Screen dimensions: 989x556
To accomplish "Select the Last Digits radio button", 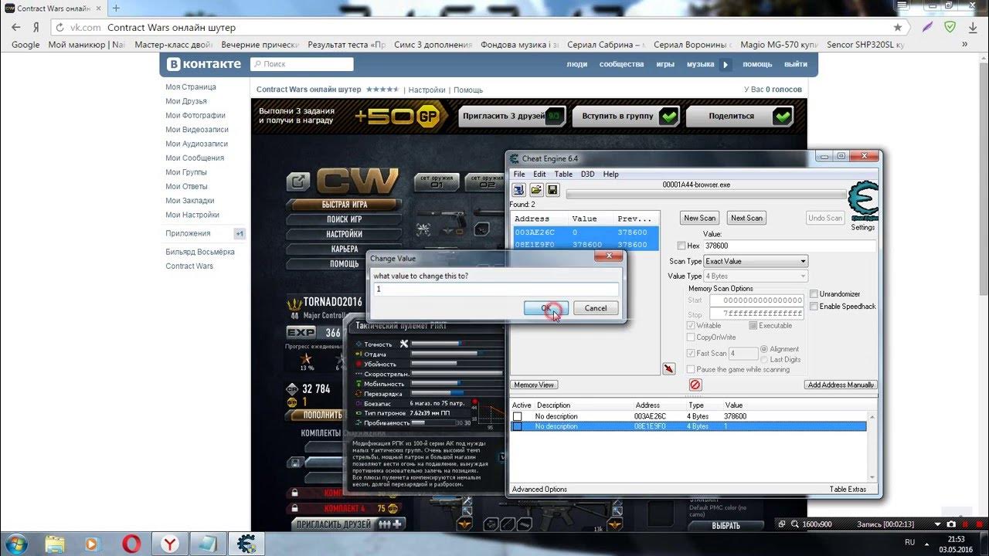I will tap(764, 359).
